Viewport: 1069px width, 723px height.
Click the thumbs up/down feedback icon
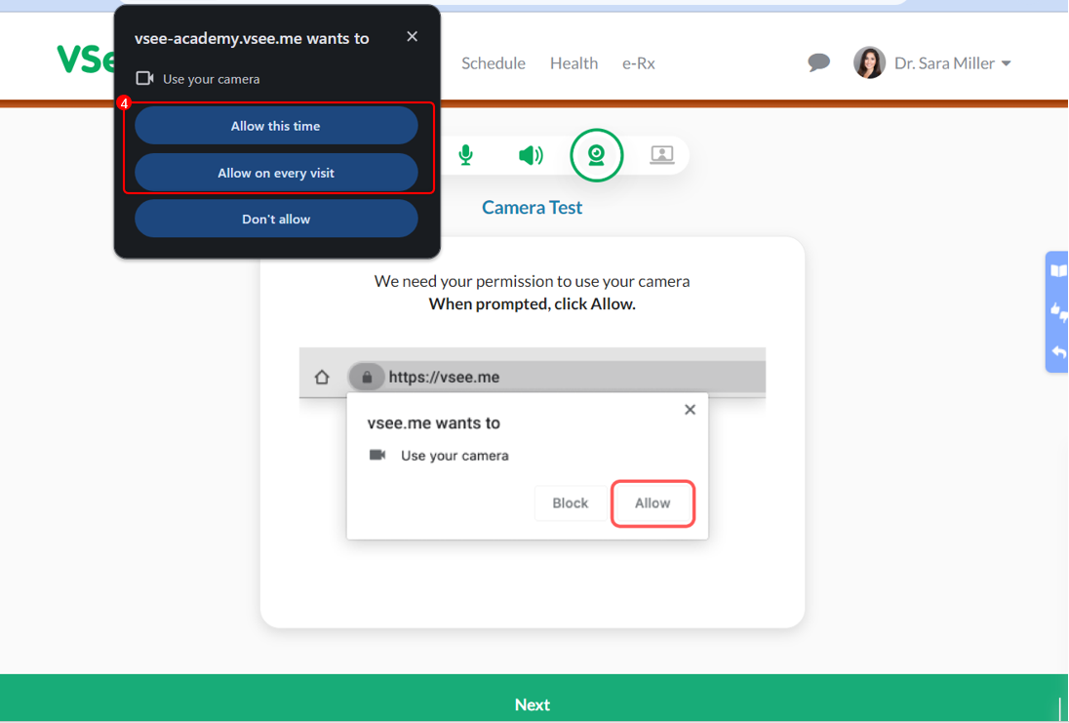(x=1057, y=312)
